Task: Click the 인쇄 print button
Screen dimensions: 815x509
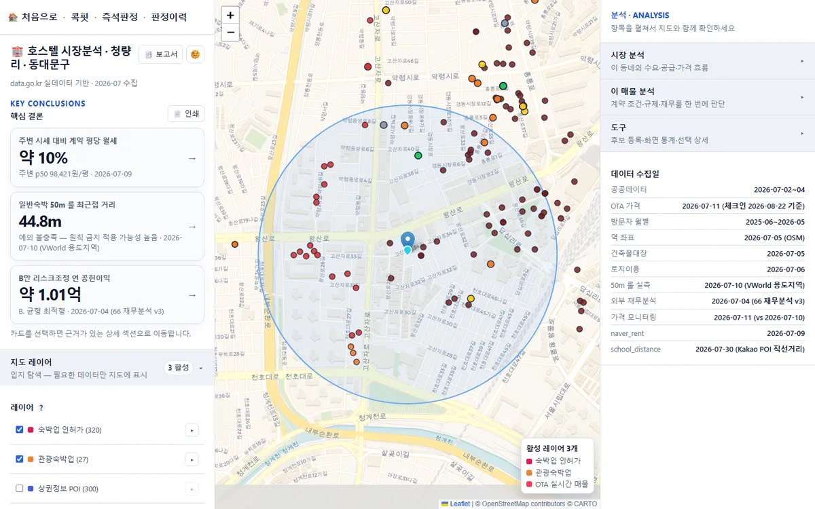Action: point(186,113)
